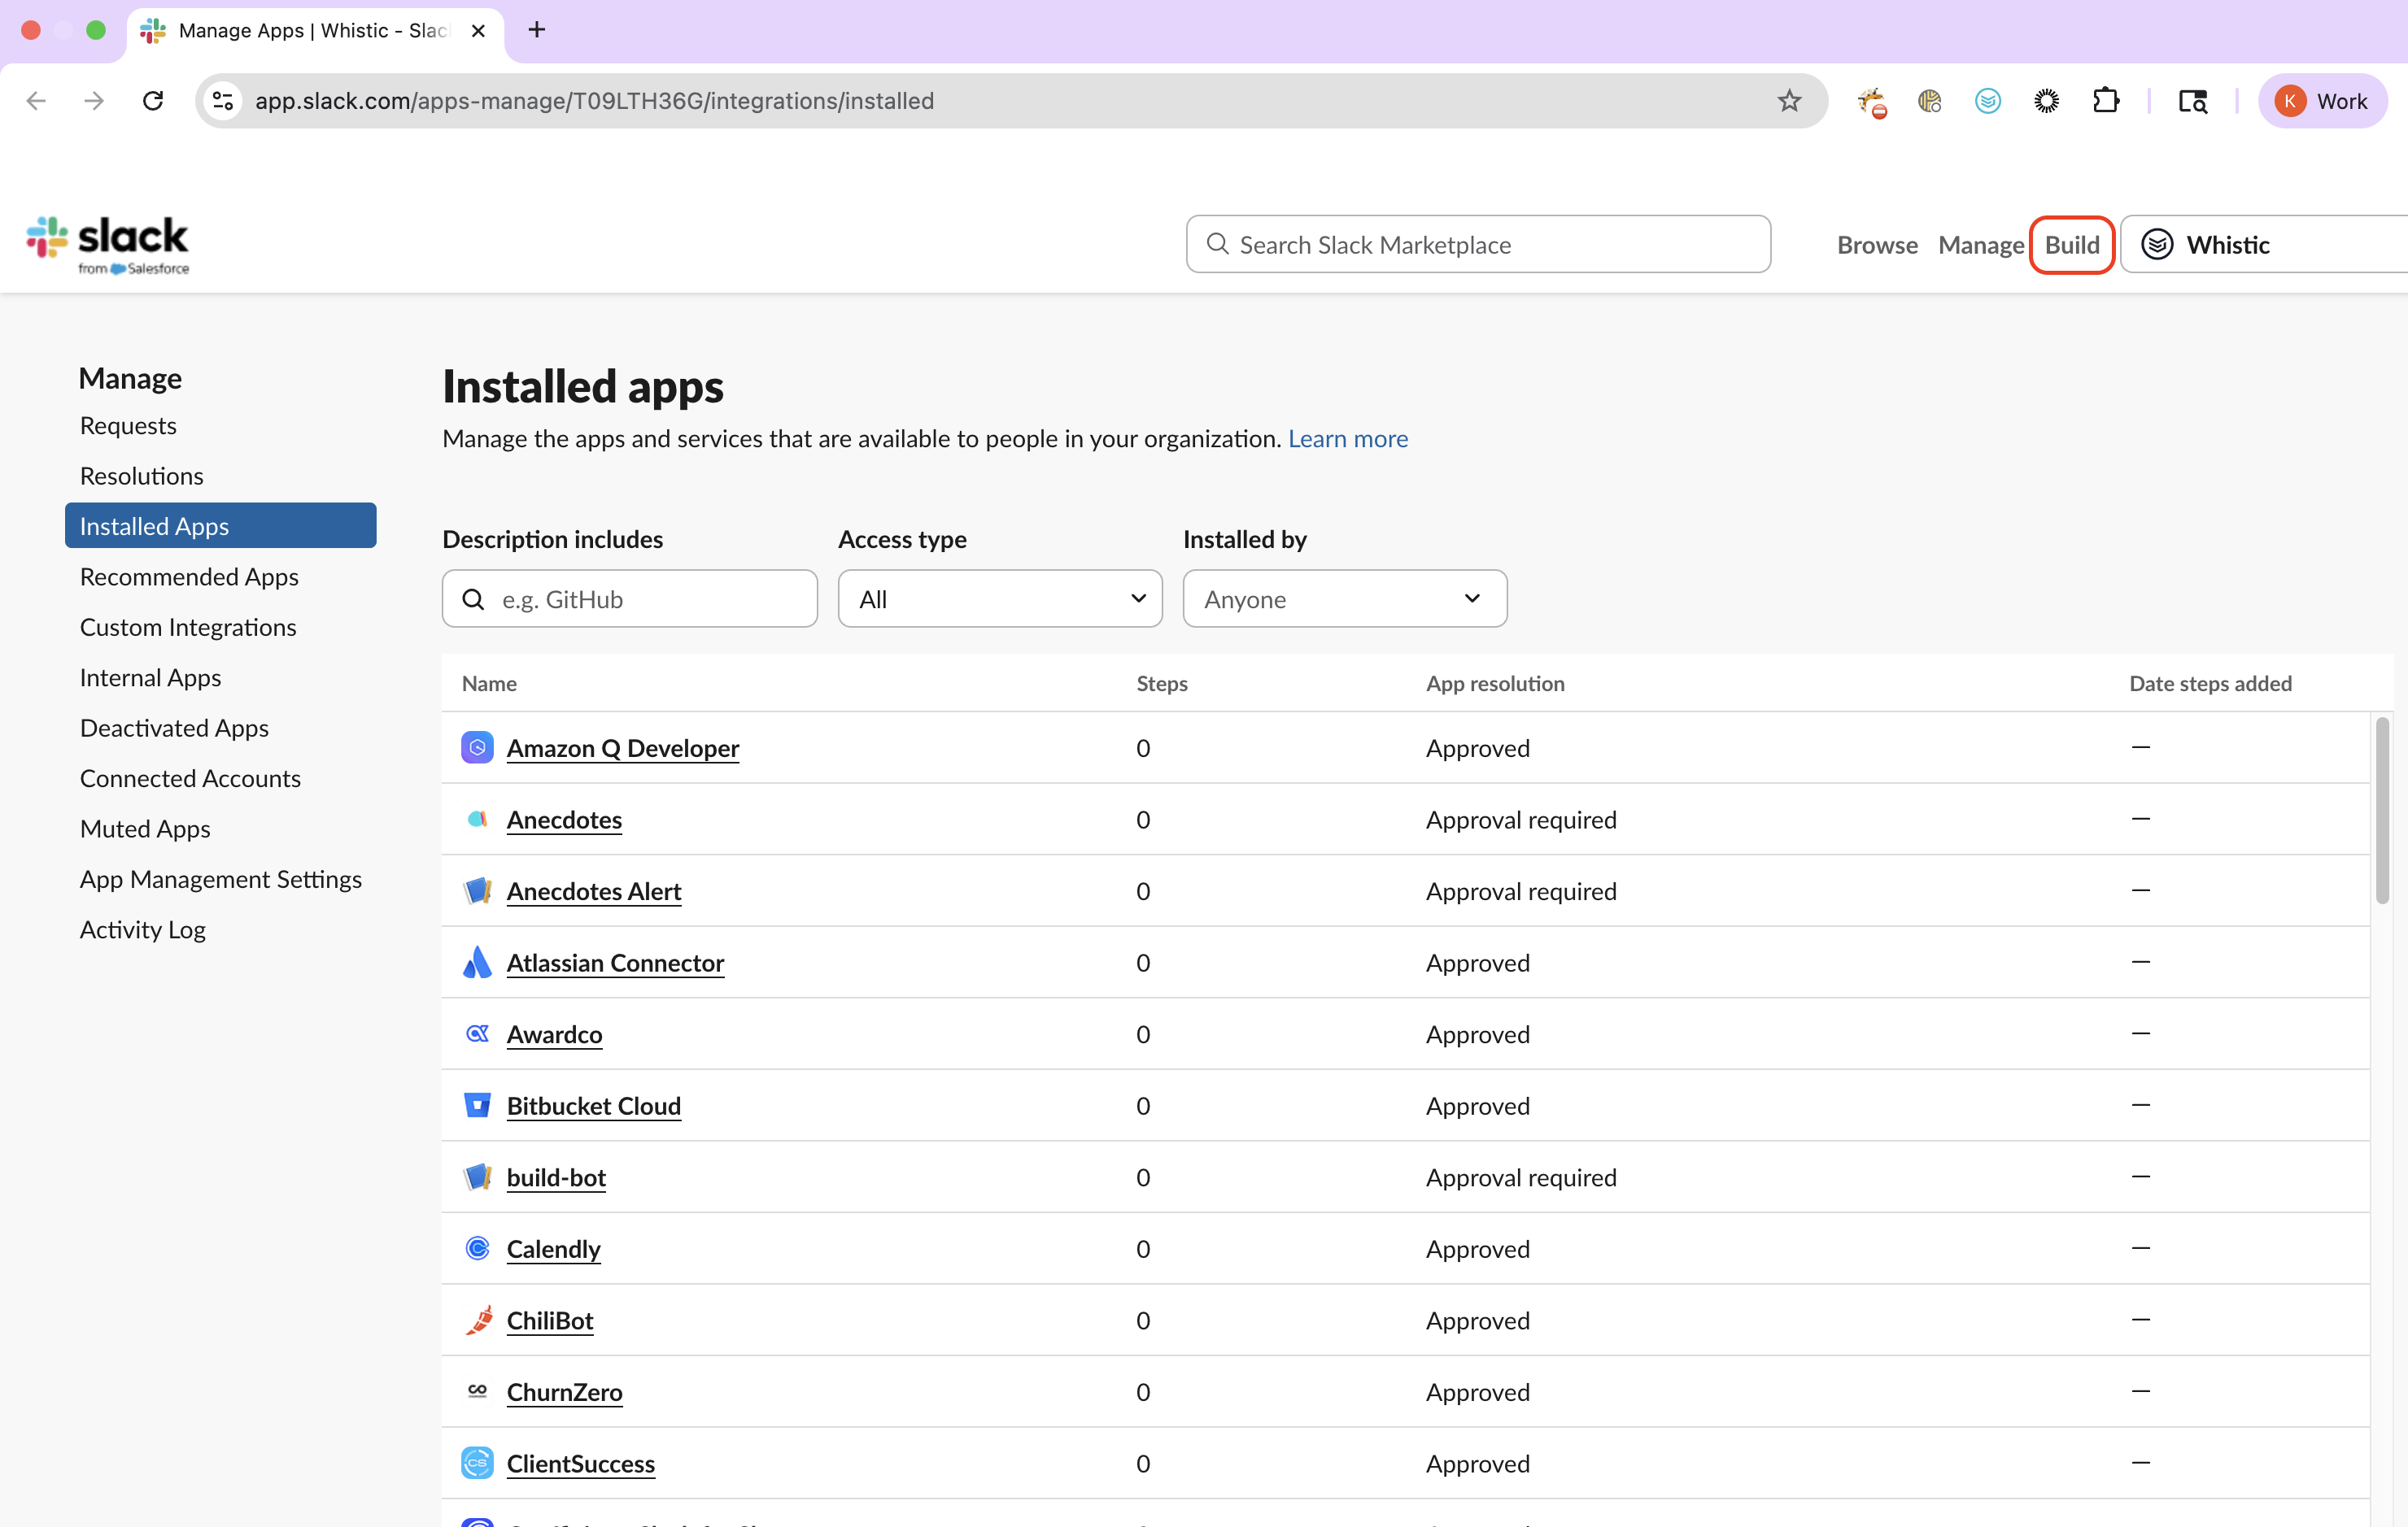Click the Calendly app icon
The height and width of the screenshot is (1527, 2408).
pos(477,1248)
